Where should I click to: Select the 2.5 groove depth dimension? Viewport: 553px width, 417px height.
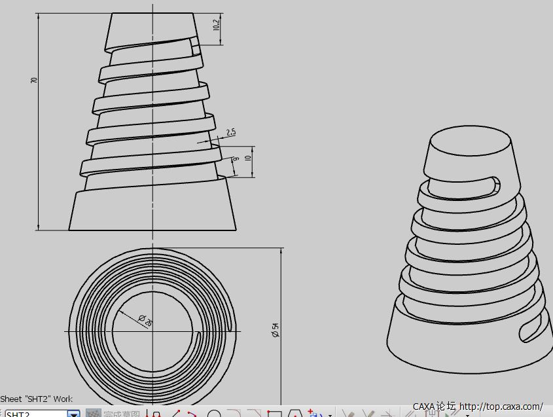(230, 132)
